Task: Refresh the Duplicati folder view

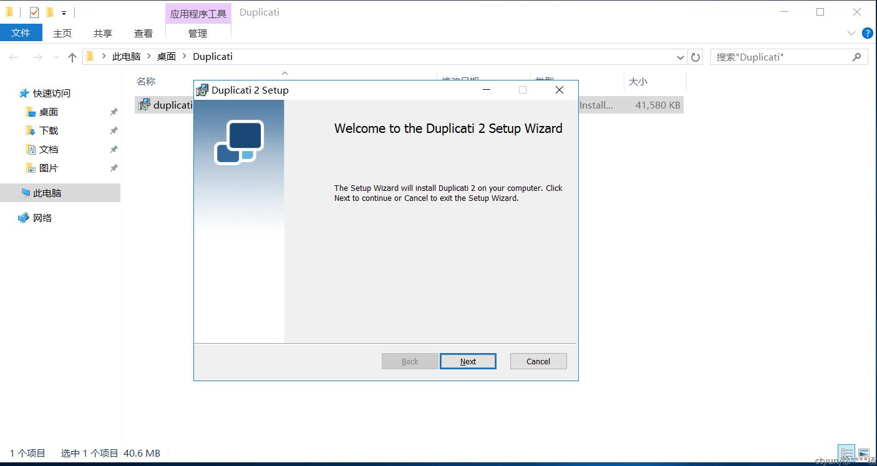Action: [695, 57]
